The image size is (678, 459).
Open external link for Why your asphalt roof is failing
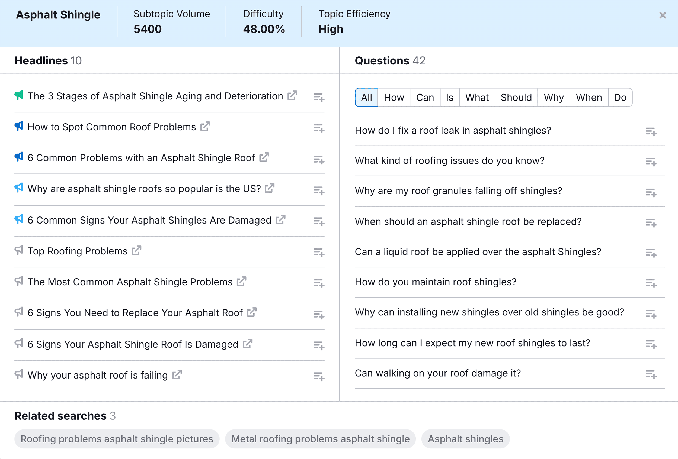(177, 374)
